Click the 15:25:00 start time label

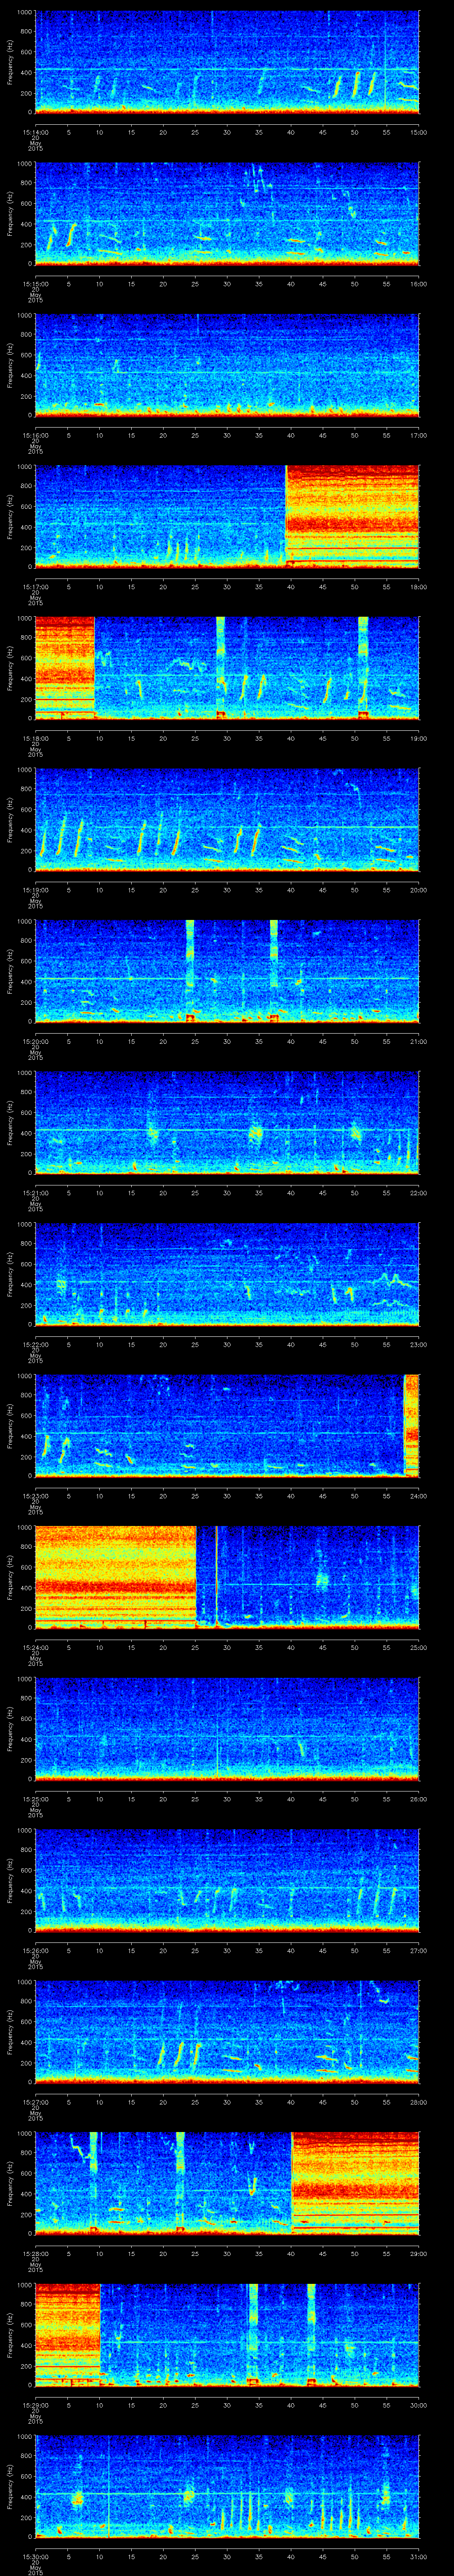tap(36, 1799)
